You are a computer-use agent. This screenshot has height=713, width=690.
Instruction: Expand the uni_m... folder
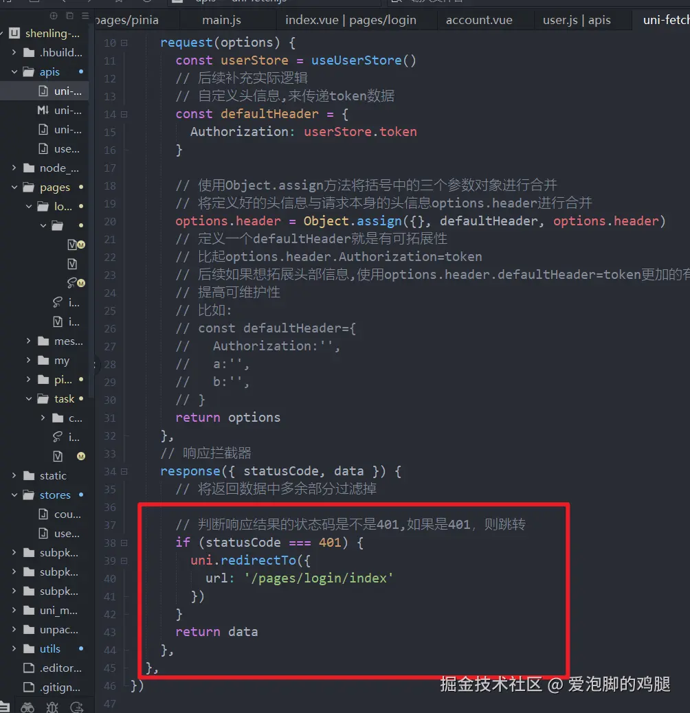point(14,610)
